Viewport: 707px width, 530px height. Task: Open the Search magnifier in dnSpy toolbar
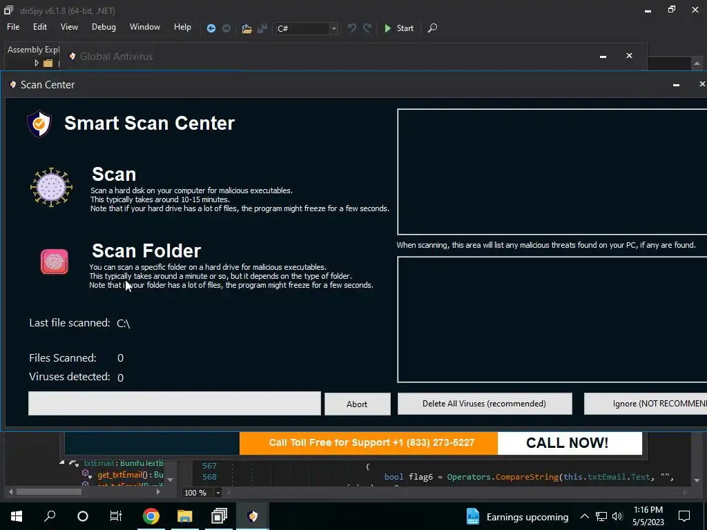click(432, 28)
